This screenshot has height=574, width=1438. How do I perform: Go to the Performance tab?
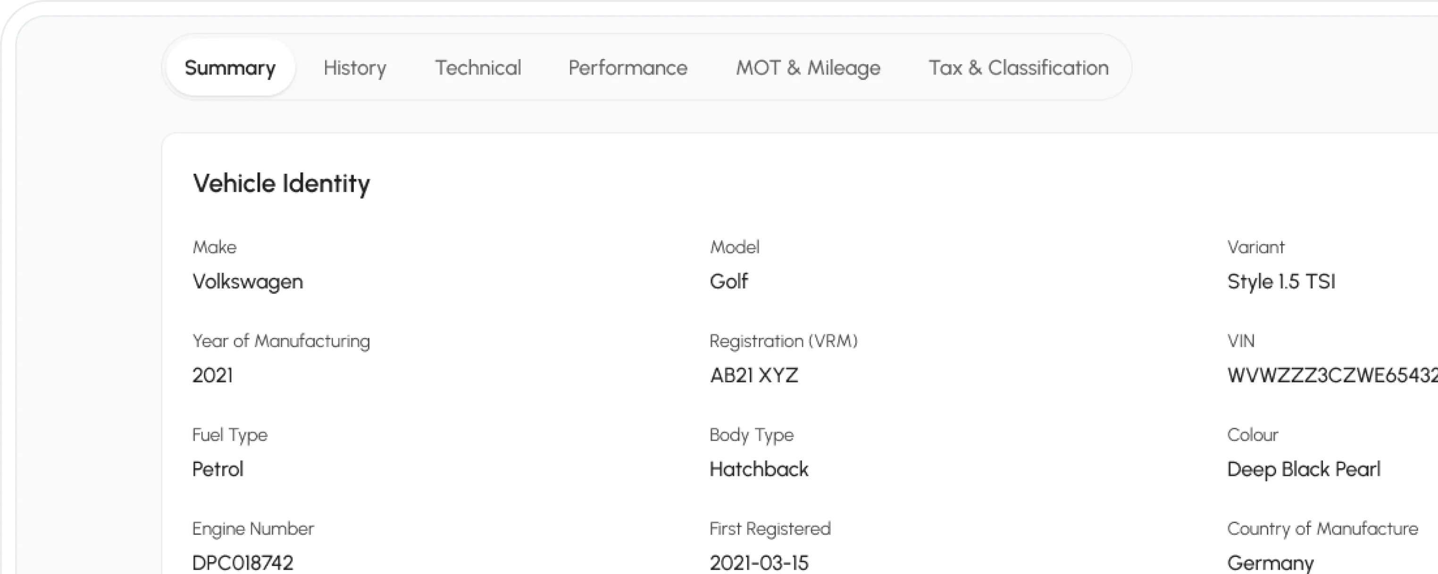(x=628, y=68)
